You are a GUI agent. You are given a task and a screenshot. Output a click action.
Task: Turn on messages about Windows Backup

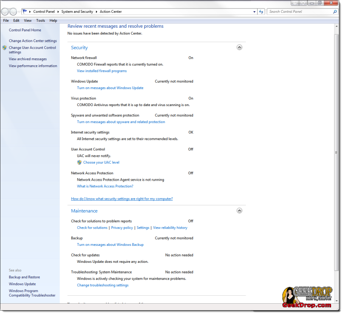pyautogui.click(x=110, y=245)
